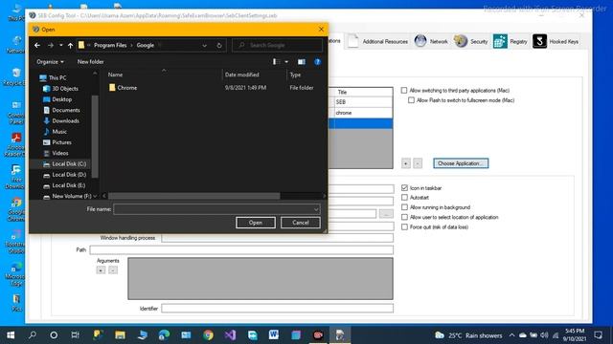Open Google Chrome desktop shortcut

pos(16,210)
